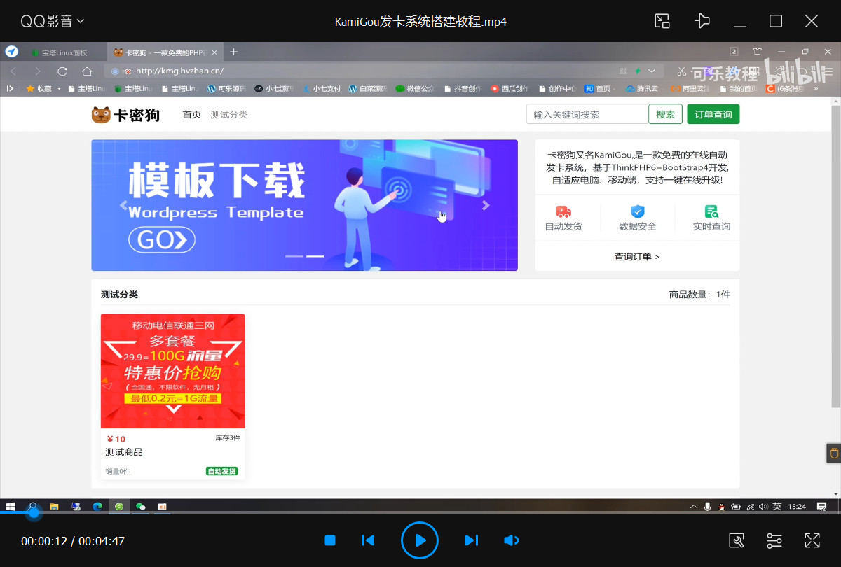The width and height of the screenshot is (841, 567).
Task: Switch to 宝塔Linux面板 browser tab
Action: coord(64,52)
